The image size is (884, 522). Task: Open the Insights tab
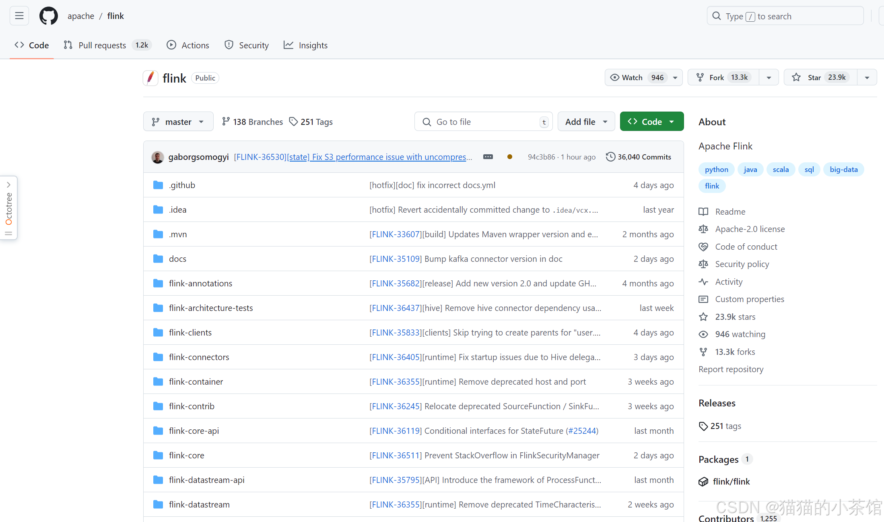(306, 45)
